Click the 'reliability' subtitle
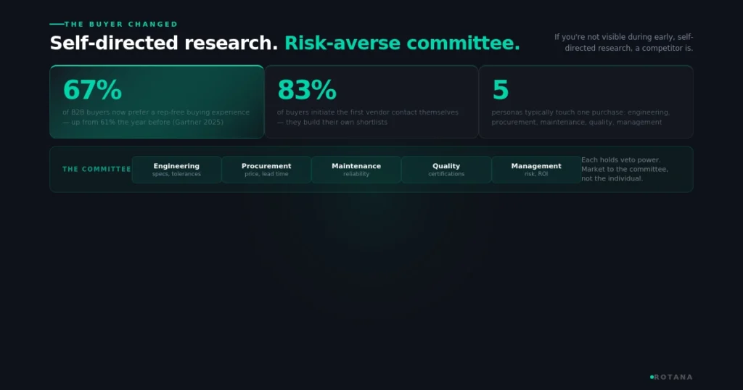 (356, 174)
